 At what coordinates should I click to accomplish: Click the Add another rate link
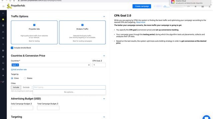pos(19,70)
